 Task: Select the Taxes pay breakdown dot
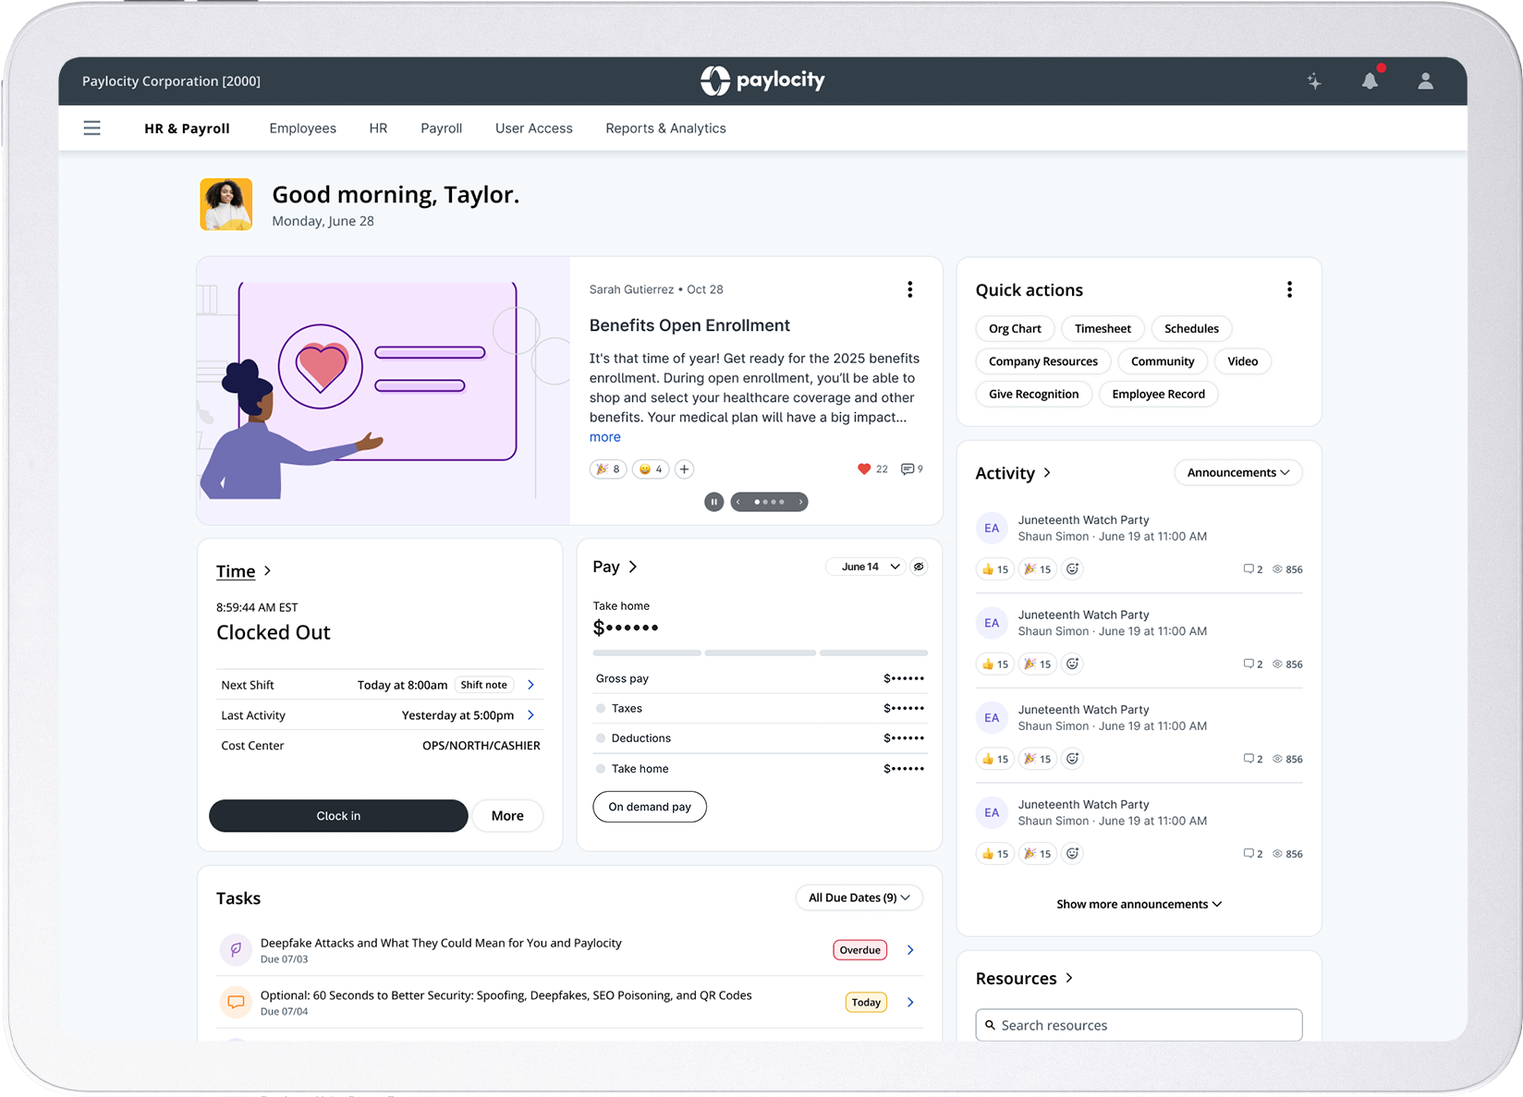click(x=601, y=709)
